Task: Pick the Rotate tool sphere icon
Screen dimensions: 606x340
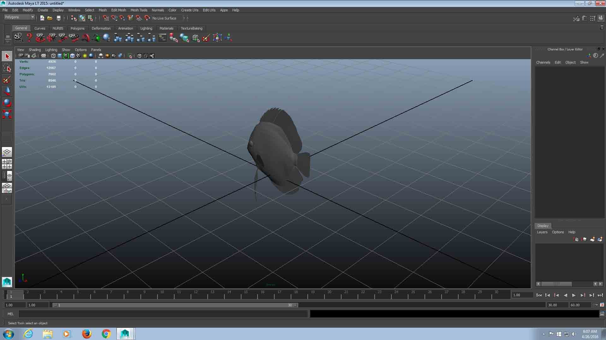Action: [x=7, y=103]
